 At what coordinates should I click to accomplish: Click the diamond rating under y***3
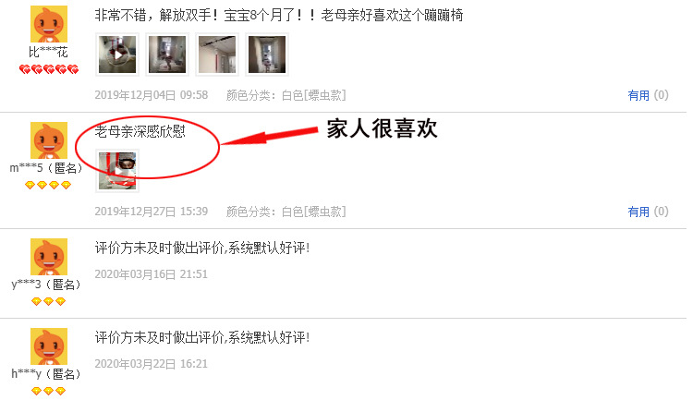pos(49,301)
